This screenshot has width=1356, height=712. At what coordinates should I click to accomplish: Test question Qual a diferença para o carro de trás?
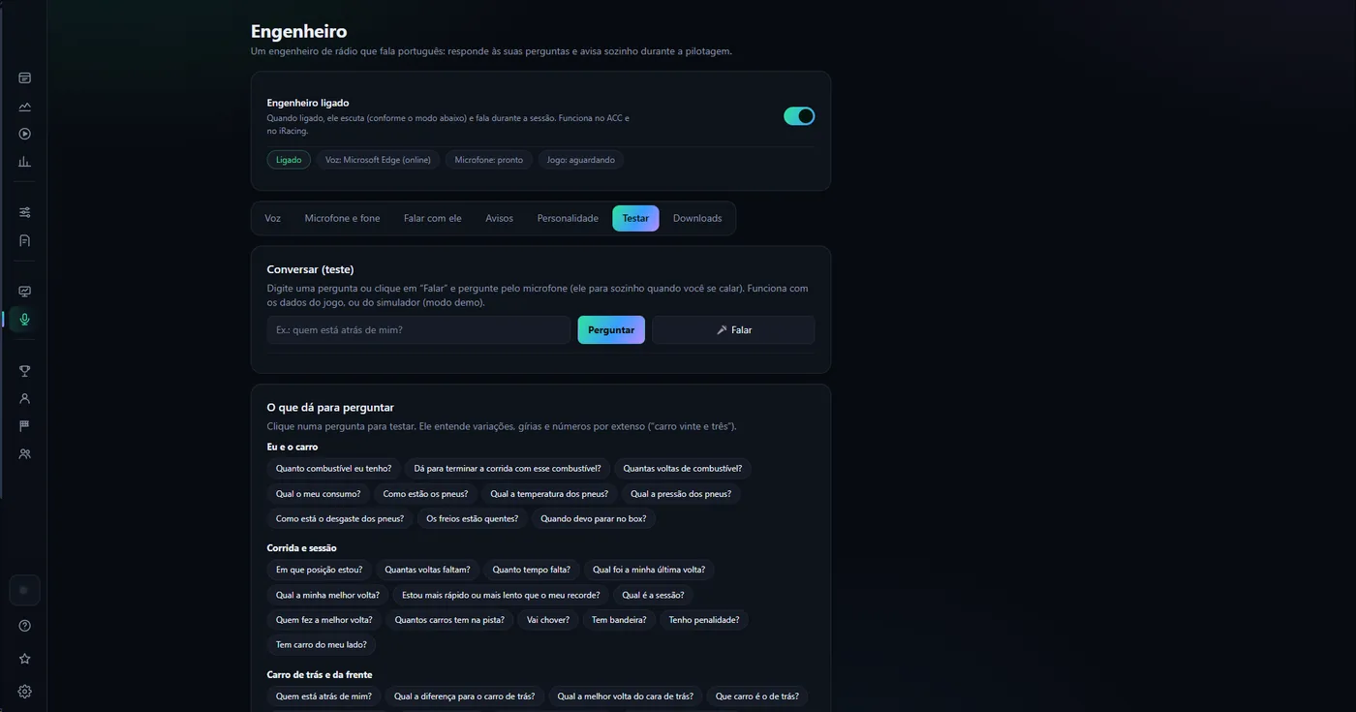point(465,697)
